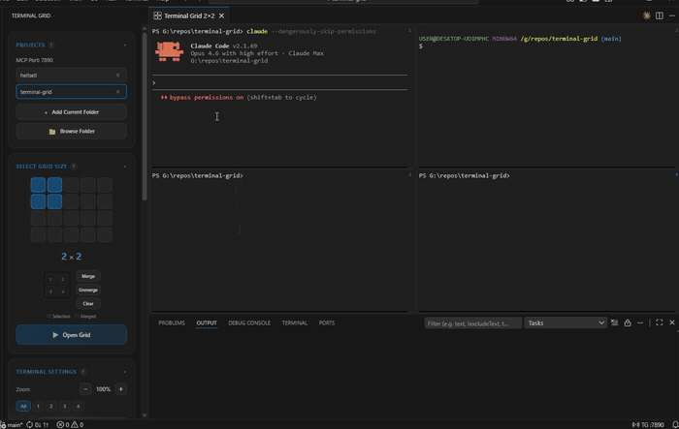
Task: Open the editor More Actions ellipsis
Action: (671, 15)
